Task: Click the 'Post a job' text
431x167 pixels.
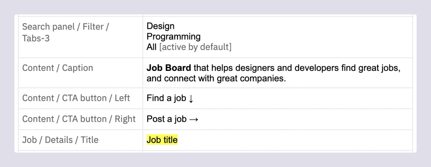Action: click(x=167, y=119)
